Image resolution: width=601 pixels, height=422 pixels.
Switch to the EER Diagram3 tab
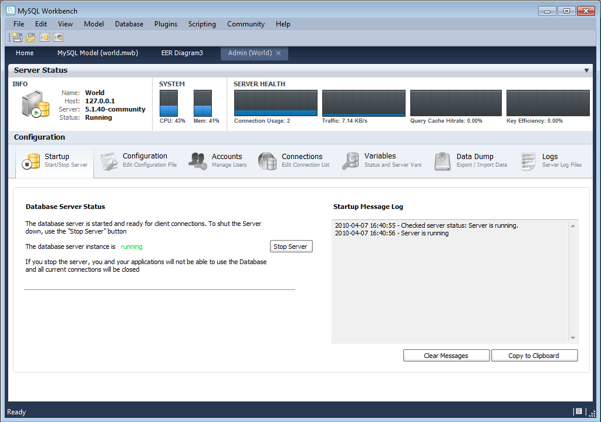point(182,53)
